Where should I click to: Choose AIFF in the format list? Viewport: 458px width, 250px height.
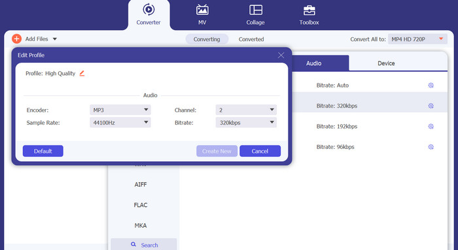pyautogui.click(x=141, y=185)
